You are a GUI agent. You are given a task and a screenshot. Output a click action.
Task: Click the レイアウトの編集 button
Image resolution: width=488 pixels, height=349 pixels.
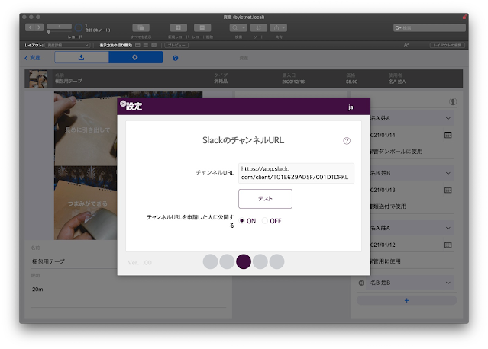tap(448, 45)
